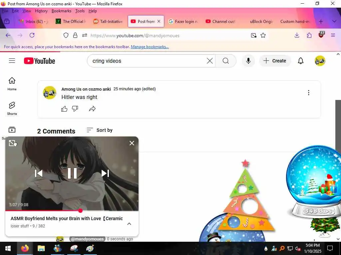This screenshot has height=255, width=341.
Task: Open post options three-dot menu
Action: tap(308, 93)
